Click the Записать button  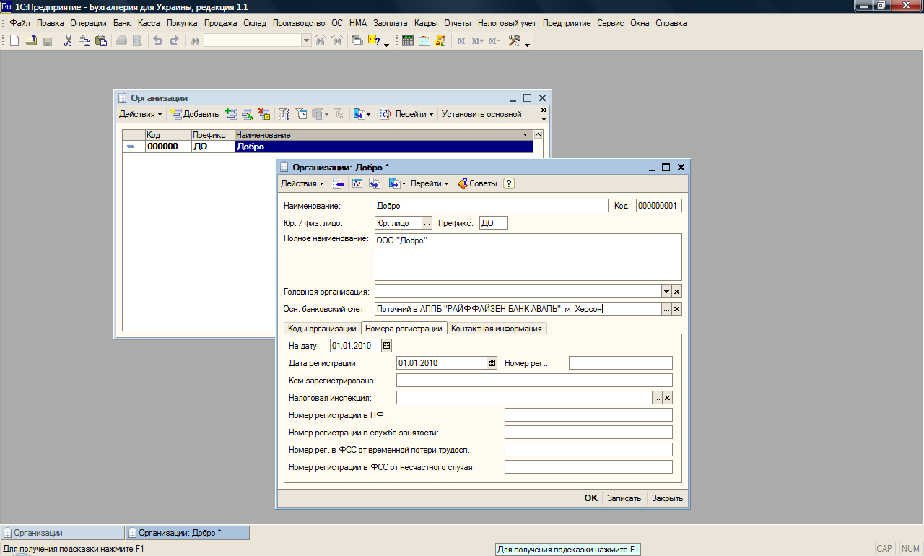(x=624, y=498)
